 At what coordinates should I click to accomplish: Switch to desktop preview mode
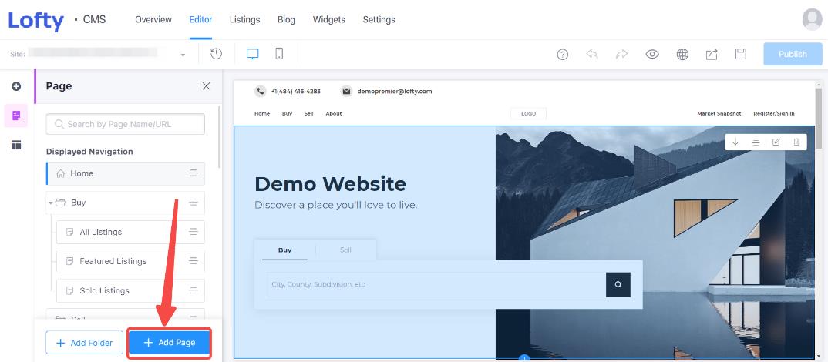pyautogui.click(x=252, y=54)
